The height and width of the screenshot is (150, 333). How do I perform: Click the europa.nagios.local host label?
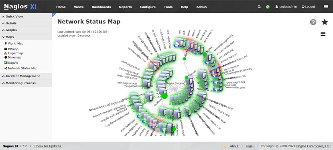click(137, 55)
